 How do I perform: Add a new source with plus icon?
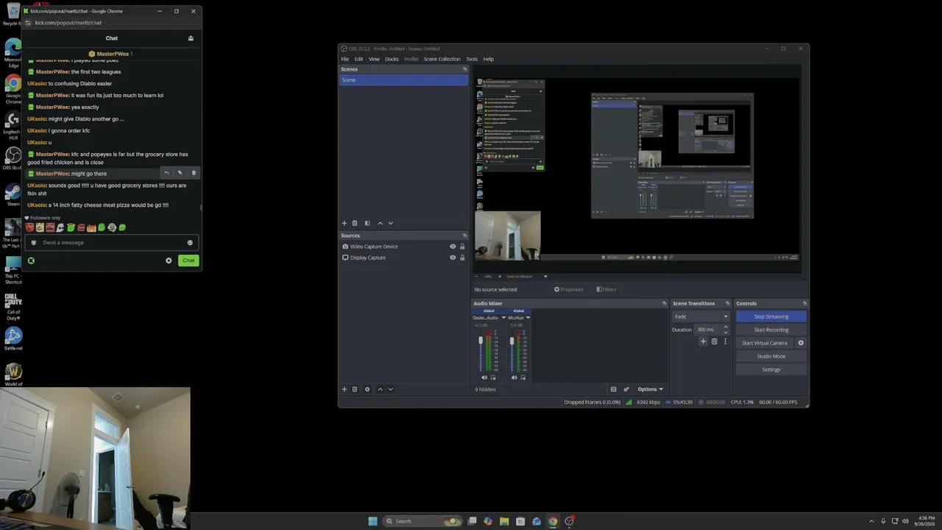(x=344, y=389)
